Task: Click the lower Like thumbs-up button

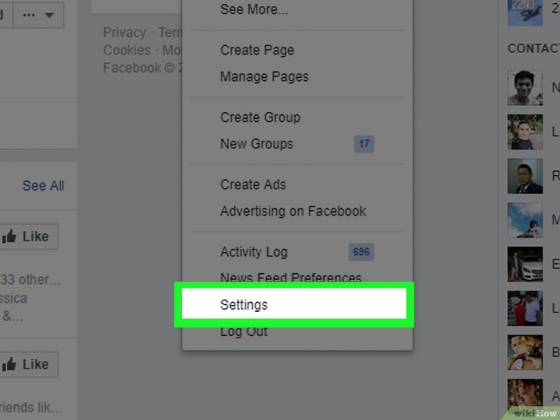Action: point(29,364)
